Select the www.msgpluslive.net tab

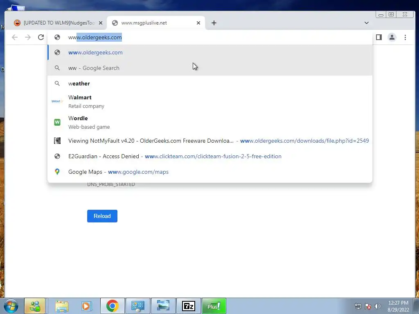[x=156, y=23]
